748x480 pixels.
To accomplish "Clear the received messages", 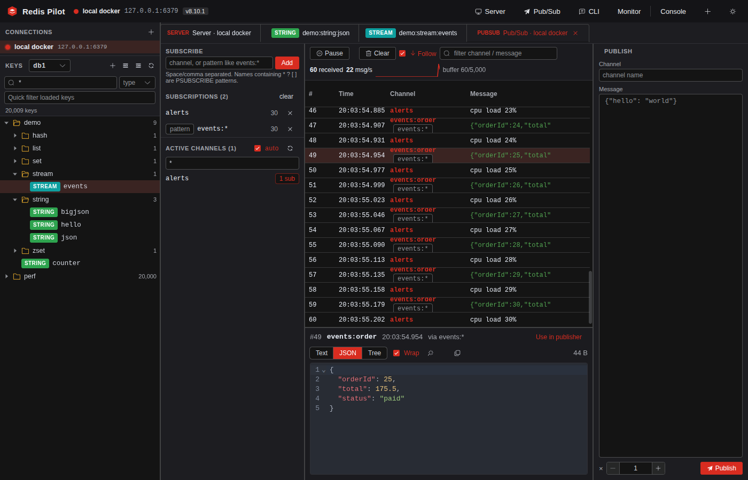I will (377, 53).
